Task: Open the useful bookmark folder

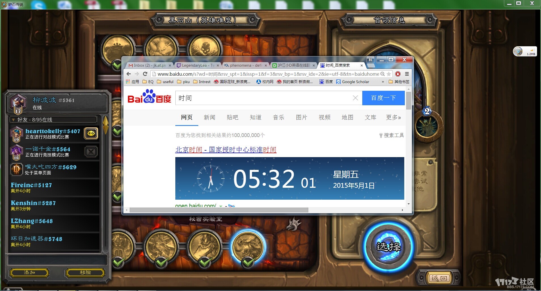Action: click(165, 82)
